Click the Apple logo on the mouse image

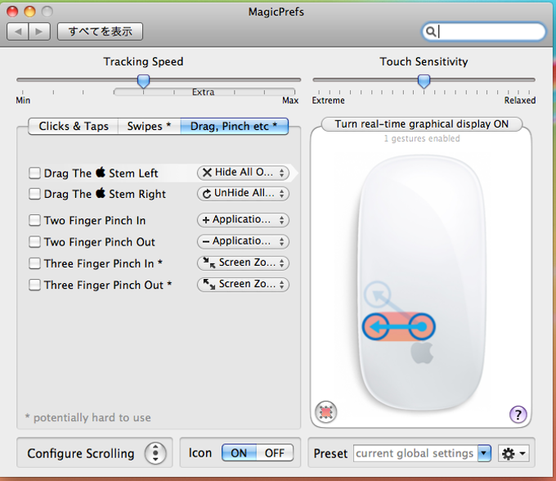[422, 353]
